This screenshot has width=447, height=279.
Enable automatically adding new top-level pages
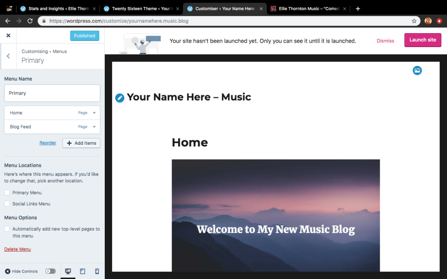tap(7, 229)
